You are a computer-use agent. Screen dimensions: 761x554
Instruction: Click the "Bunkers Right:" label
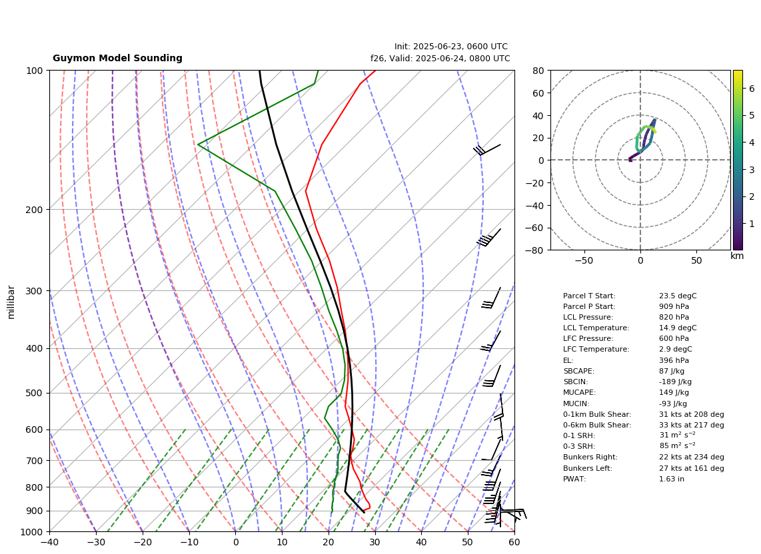point(590,457)
